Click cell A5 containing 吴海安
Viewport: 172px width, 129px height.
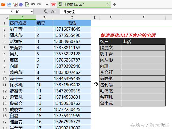(22, 48)
